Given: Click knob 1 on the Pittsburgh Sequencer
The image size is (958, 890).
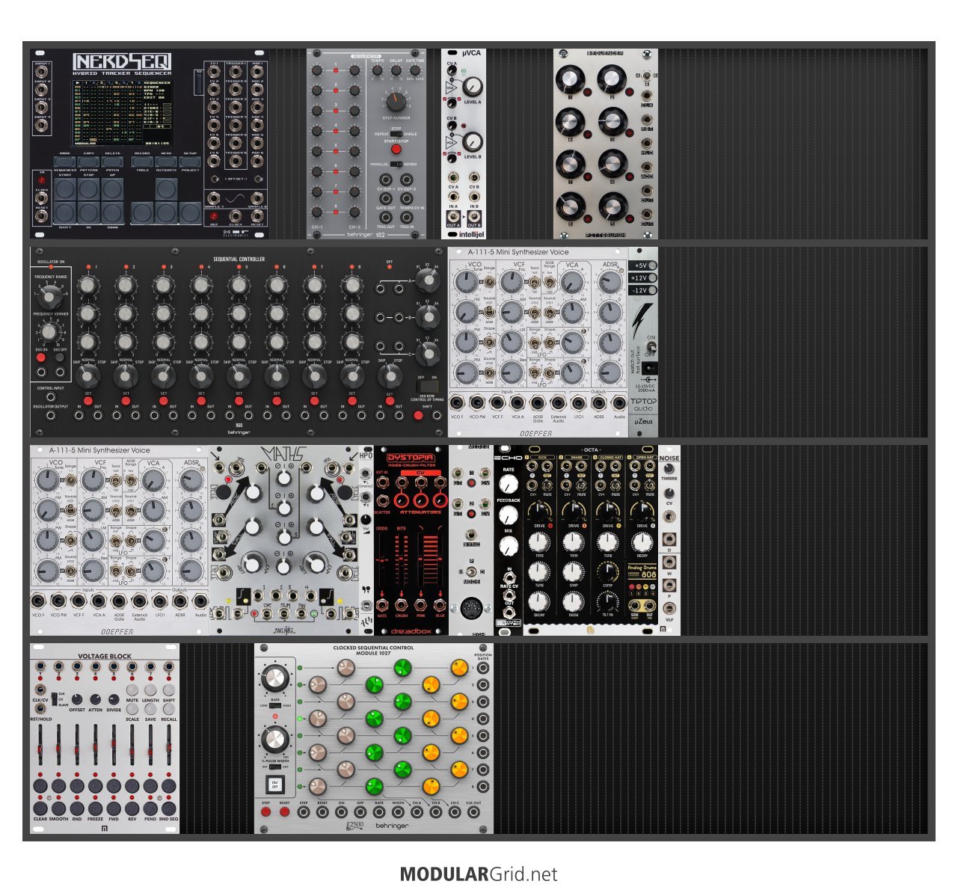Looking at the screenshot, I should (x=570, y=80).
